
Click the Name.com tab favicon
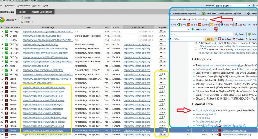pos(203,14)
